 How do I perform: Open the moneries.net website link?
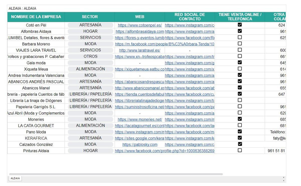(140, 120)
